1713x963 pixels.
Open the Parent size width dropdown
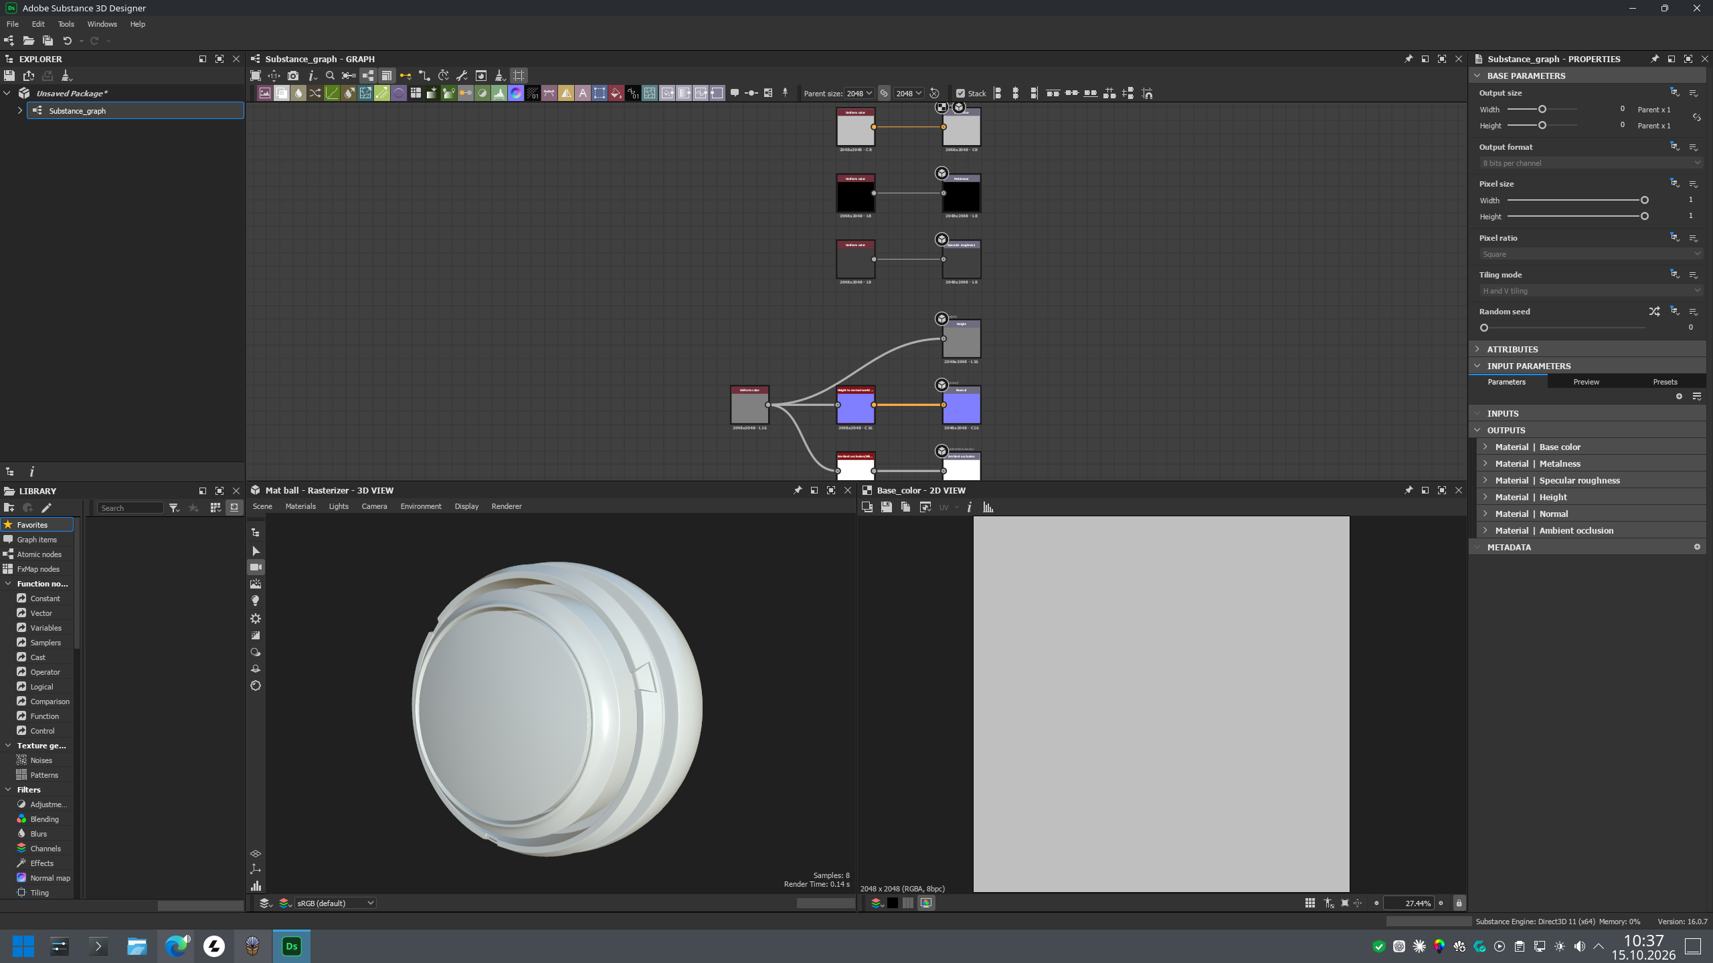click(859, 93)
